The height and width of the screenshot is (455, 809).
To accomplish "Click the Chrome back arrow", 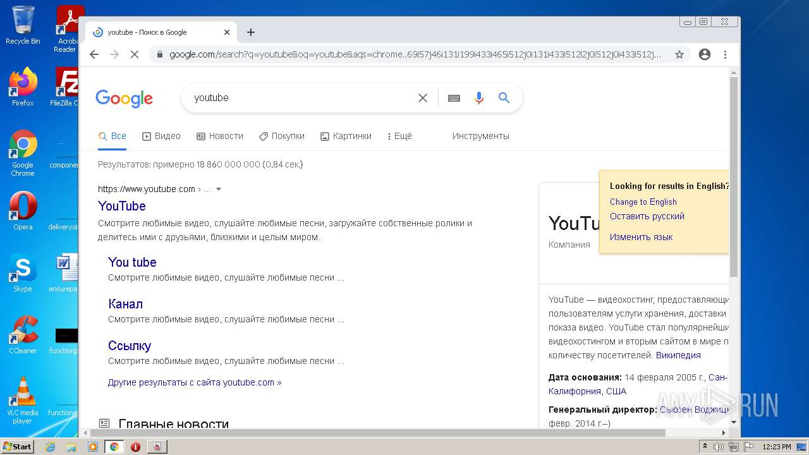I will pos(94,54).
